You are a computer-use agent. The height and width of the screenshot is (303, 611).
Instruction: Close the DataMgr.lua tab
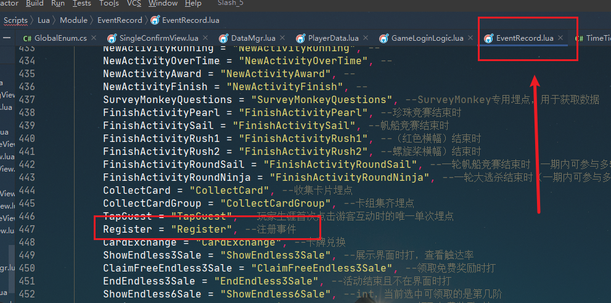(282, 38)
